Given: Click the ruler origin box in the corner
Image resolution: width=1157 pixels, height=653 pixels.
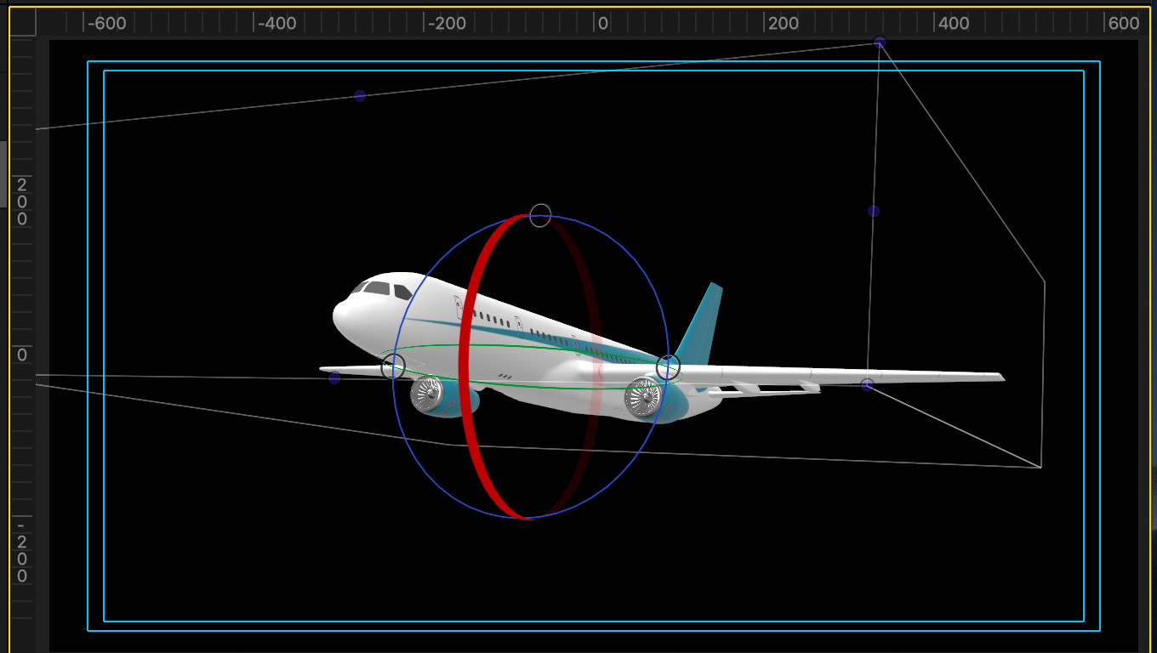Looking at the screenshot, I should (23, 23).
